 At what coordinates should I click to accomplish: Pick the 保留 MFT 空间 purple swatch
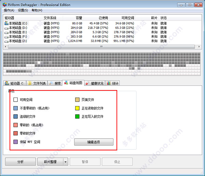click(x=16, y=142)
